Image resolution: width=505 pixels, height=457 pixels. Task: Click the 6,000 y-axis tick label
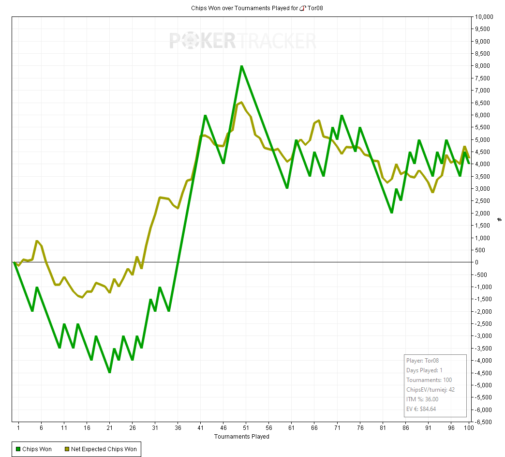tap(482, 115)
